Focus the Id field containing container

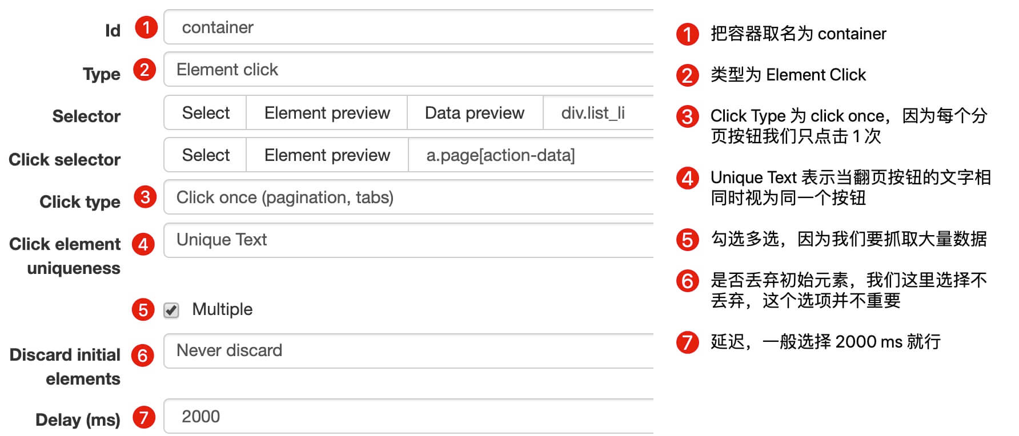point(408,27)
